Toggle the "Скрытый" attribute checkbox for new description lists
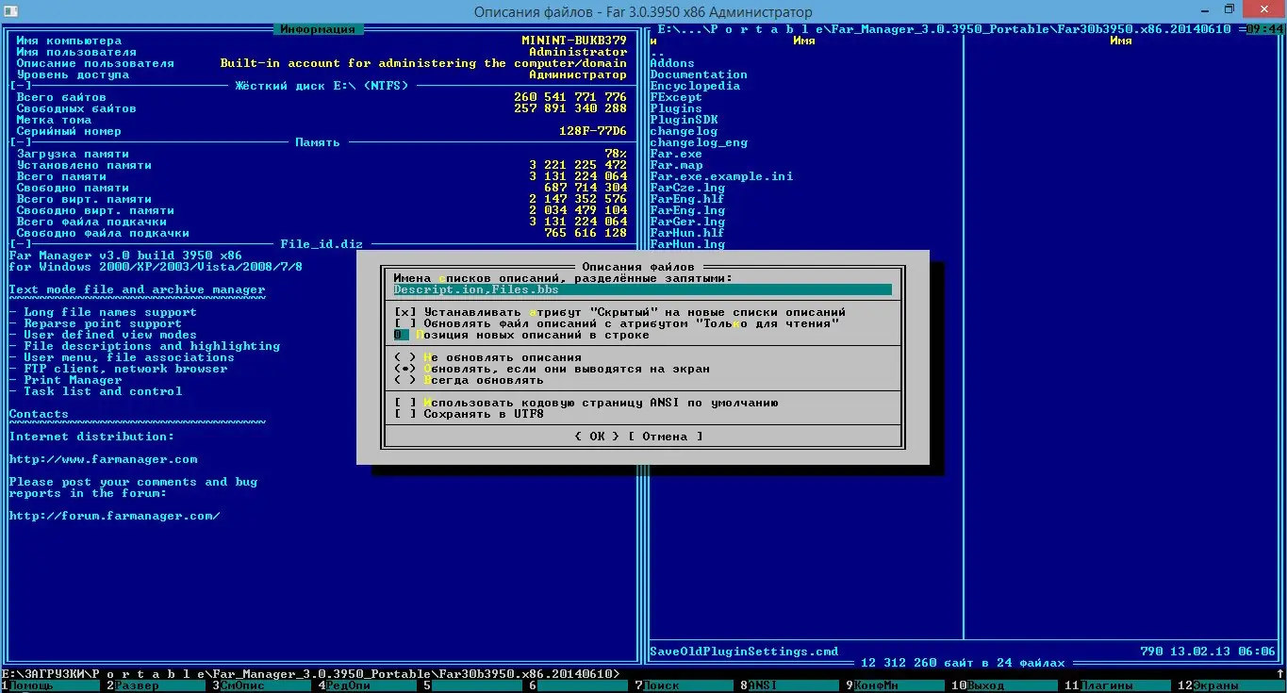Image resolution: width=1287 pixels, height=693 pixels. 404,312
